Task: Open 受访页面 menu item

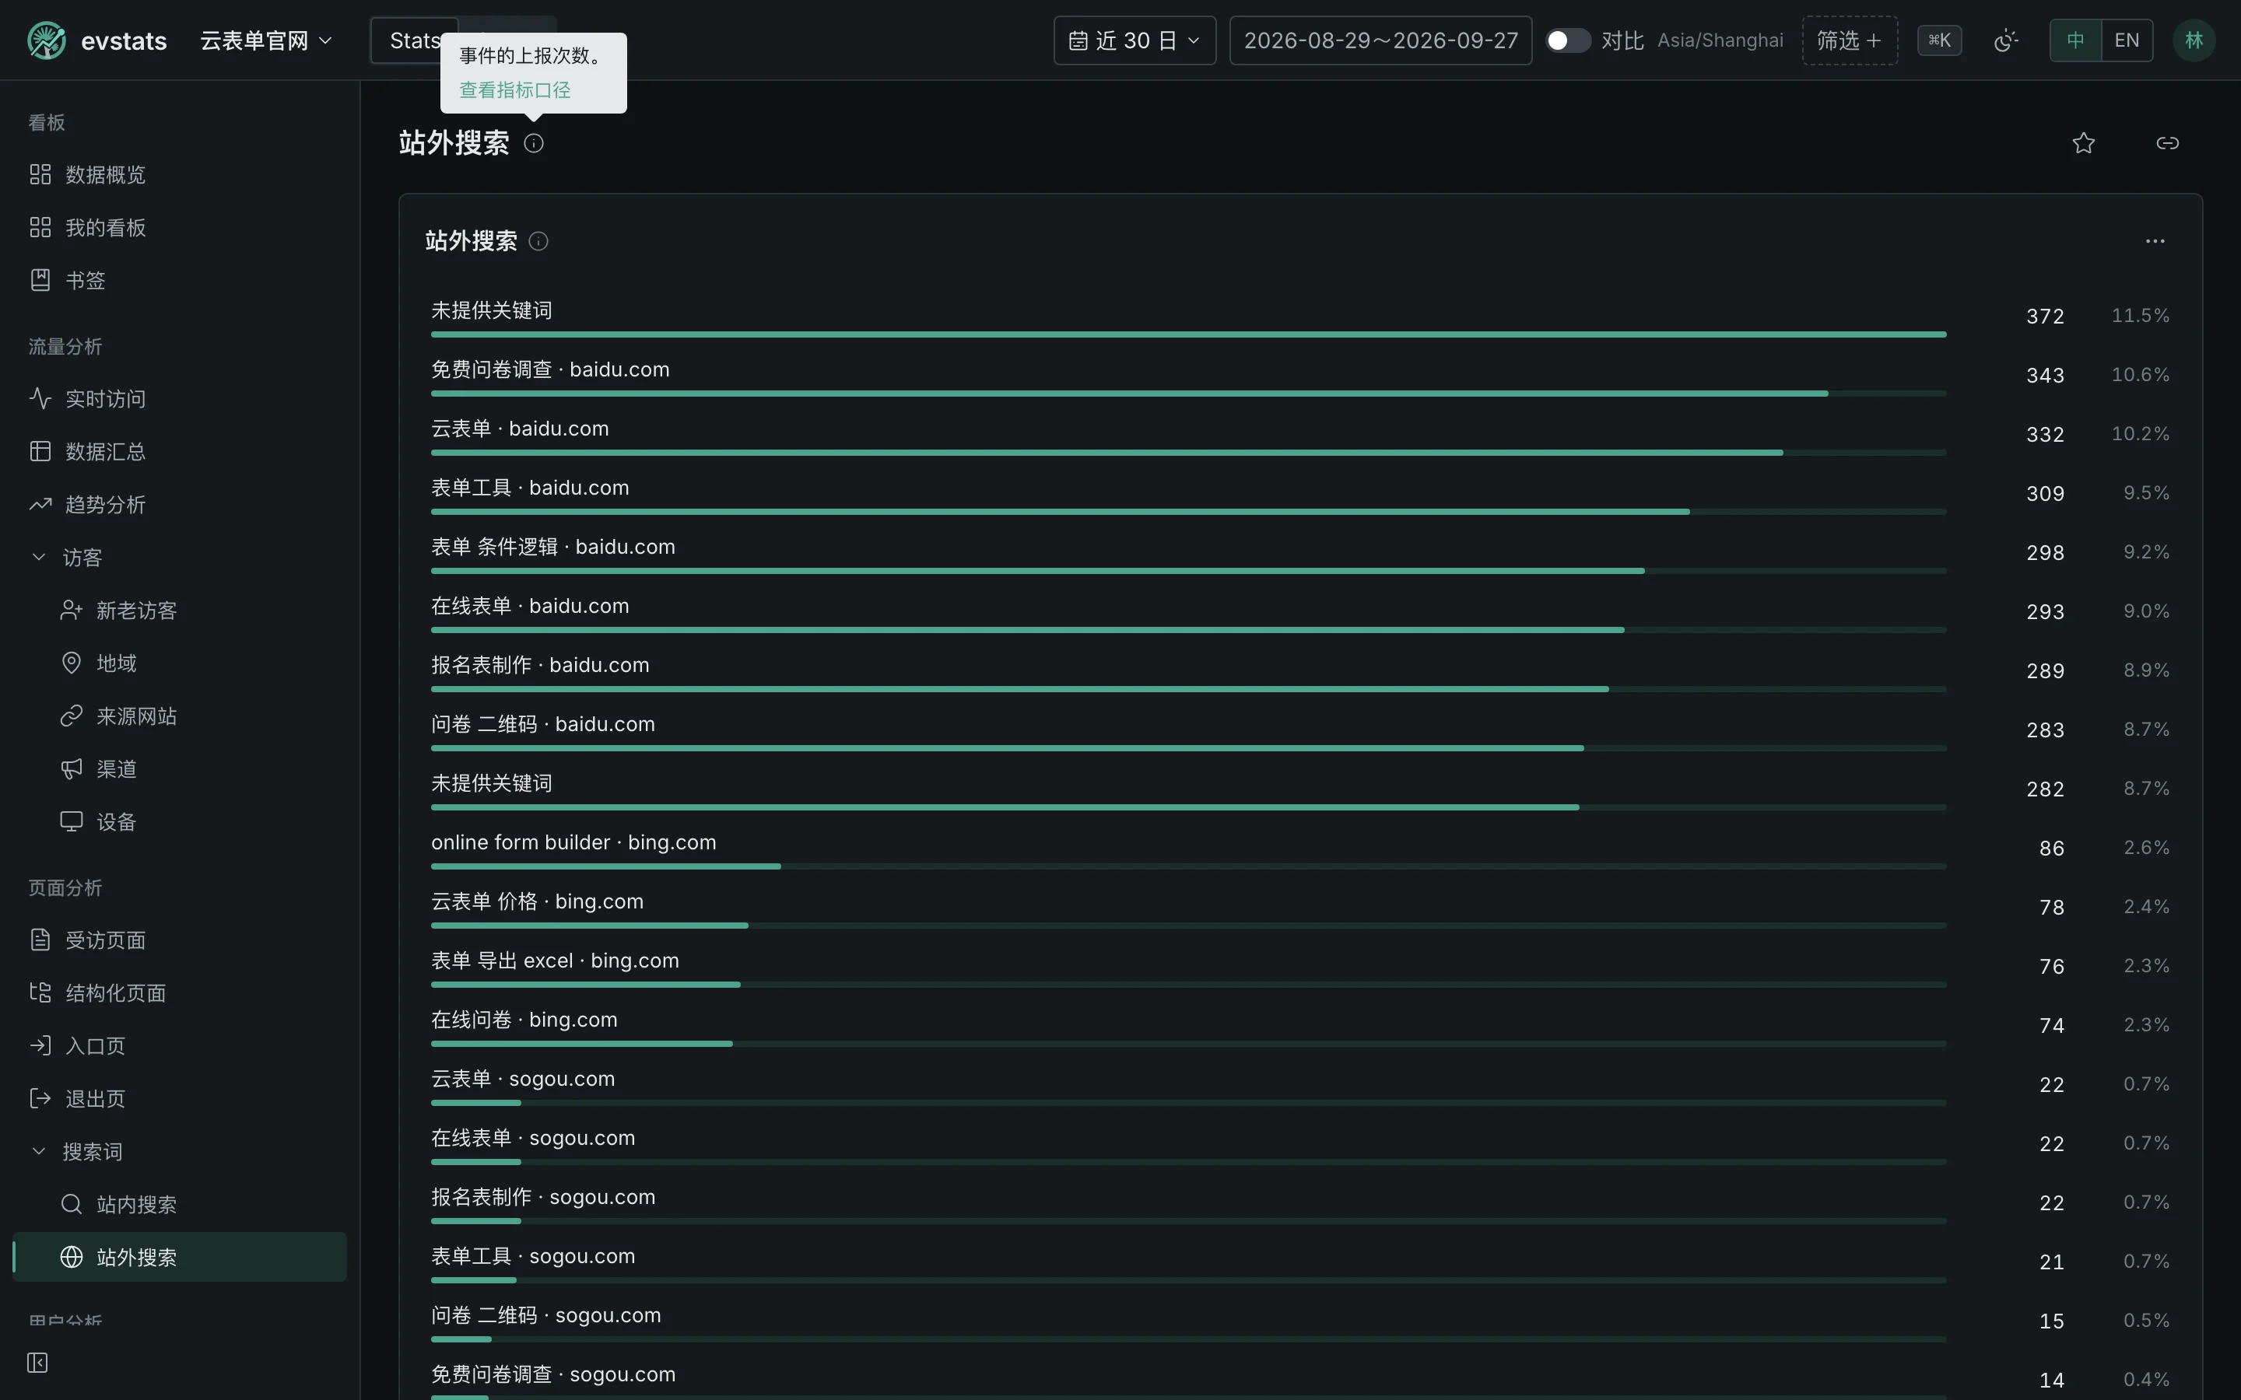Action: 180,941
